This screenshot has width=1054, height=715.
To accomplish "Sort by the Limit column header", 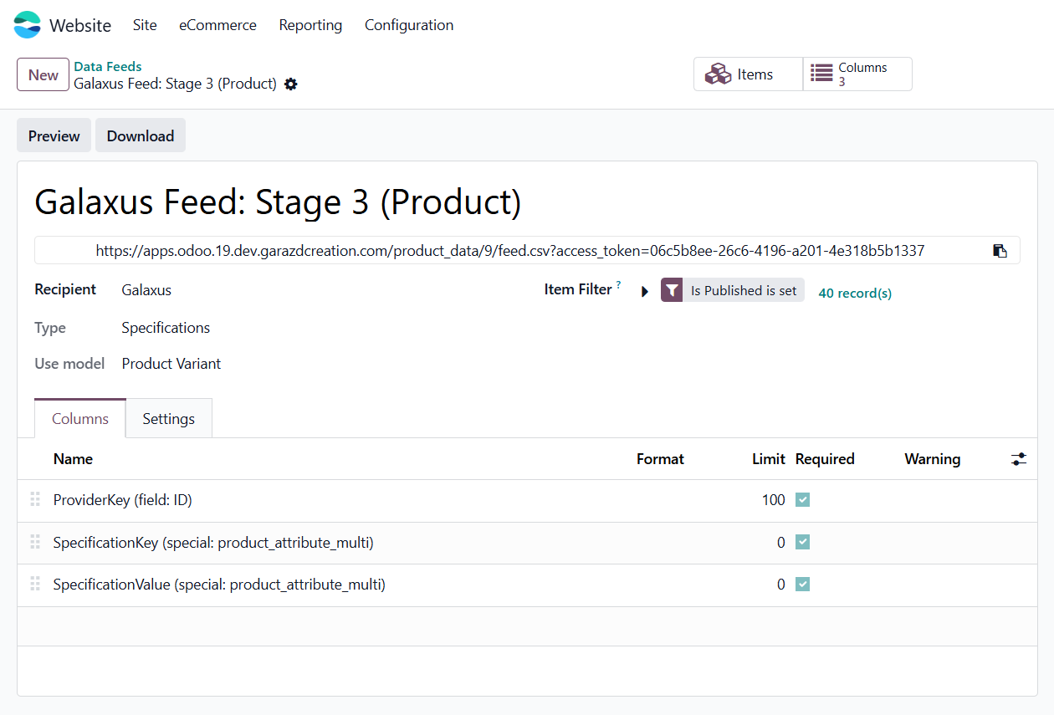I will (x=768, y=459).
